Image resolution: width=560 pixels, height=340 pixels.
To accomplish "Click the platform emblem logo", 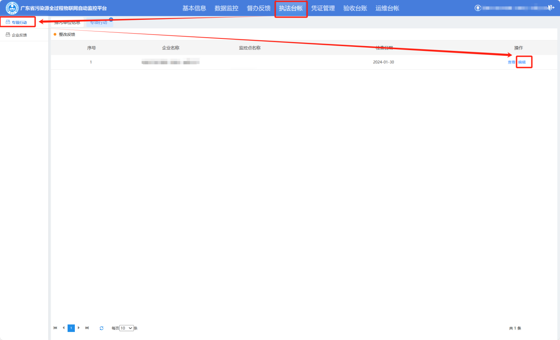I will pos(12,8).
